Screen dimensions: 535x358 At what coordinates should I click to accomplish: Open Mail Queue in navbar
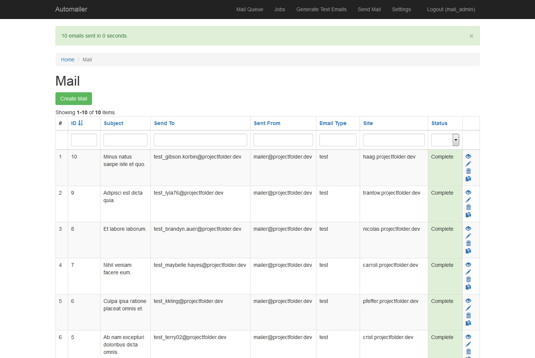coord(250,9)
